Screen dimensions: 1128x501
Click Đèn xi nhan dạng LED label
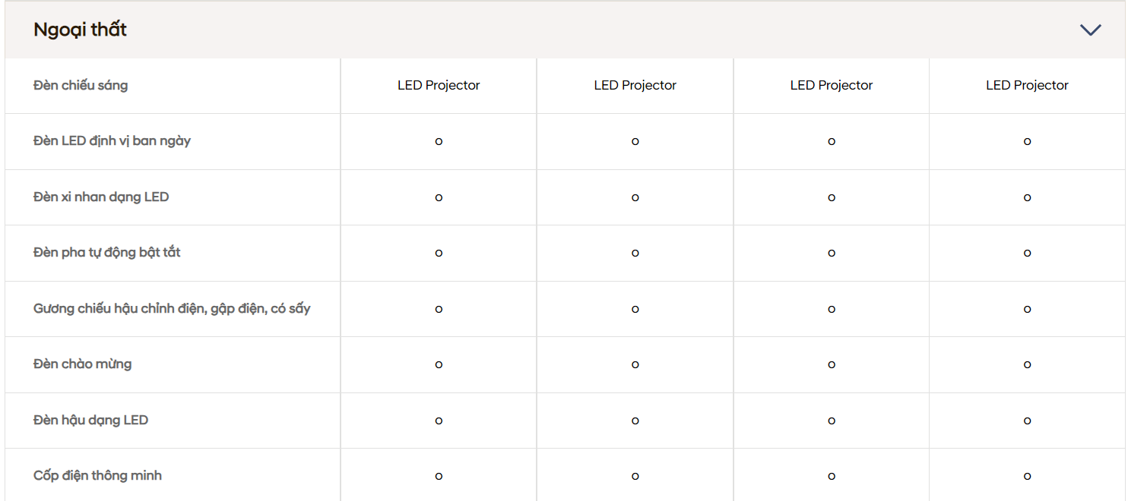click(101, 197)
